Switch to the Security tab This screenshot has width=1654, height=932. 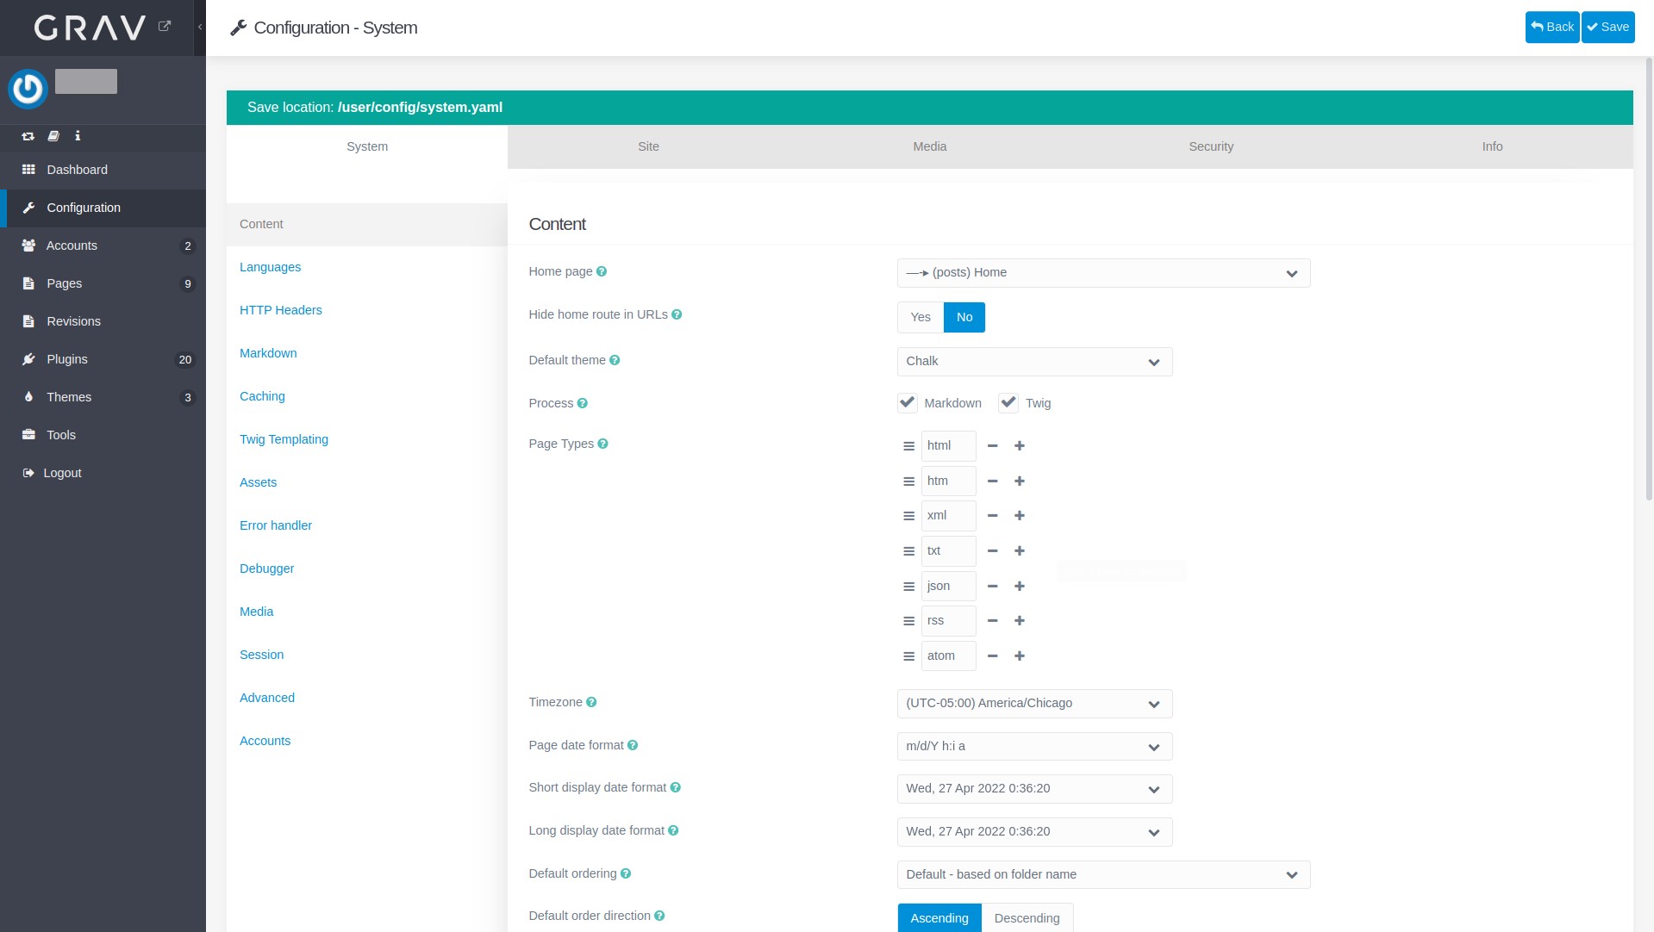[x=1211, y=147]
